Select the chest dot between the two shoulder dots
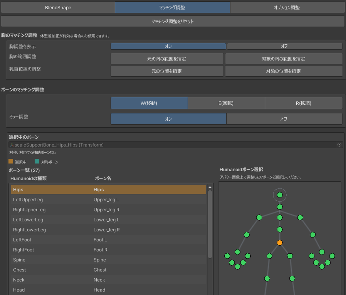 (x=280, y=217)
